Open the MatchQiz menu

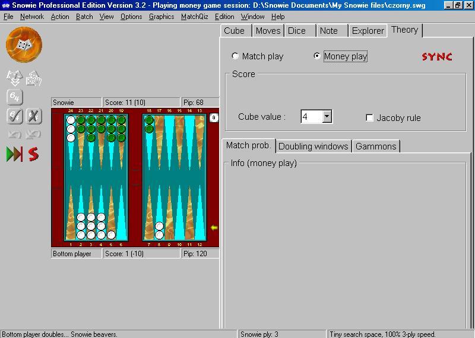point(194,17)
